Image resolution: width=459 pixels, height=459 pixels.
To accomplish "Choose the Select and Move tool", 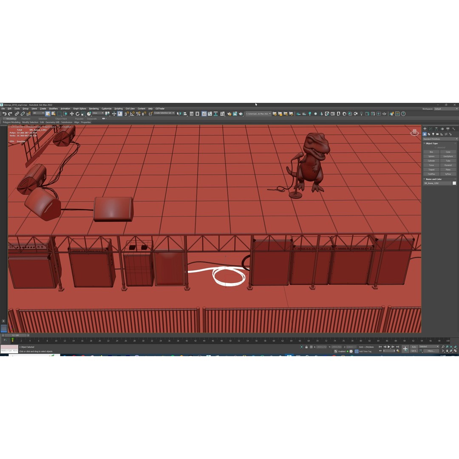I will pyautogui.click(x=72, y=113).
